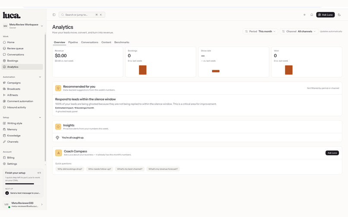Image resolution: width=348 pixels, height=217 pixels.
Task: Open the Memory icon
Action: (x=4, y=130)
